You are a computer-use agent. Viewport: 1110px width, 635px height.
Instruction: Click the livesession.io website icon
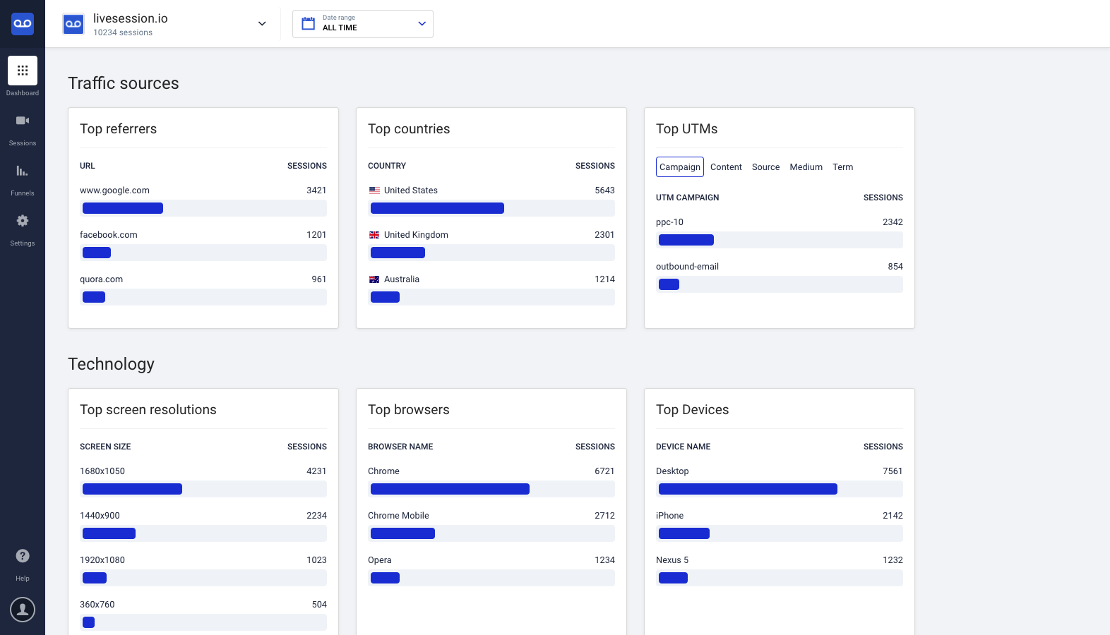tap(73, 24)
